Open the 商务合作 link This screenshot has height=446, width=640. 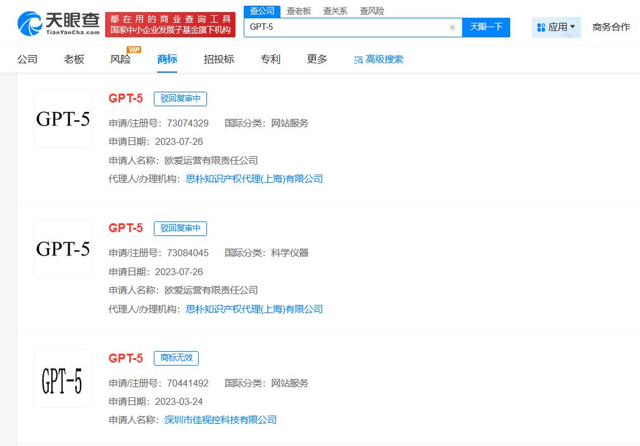[x=611, y=27]
